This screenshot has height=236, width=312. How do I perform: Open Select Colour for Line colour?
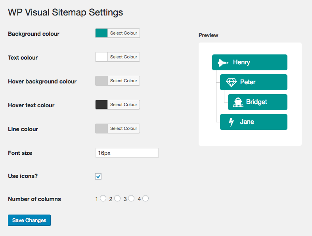[x=124, y=128]
